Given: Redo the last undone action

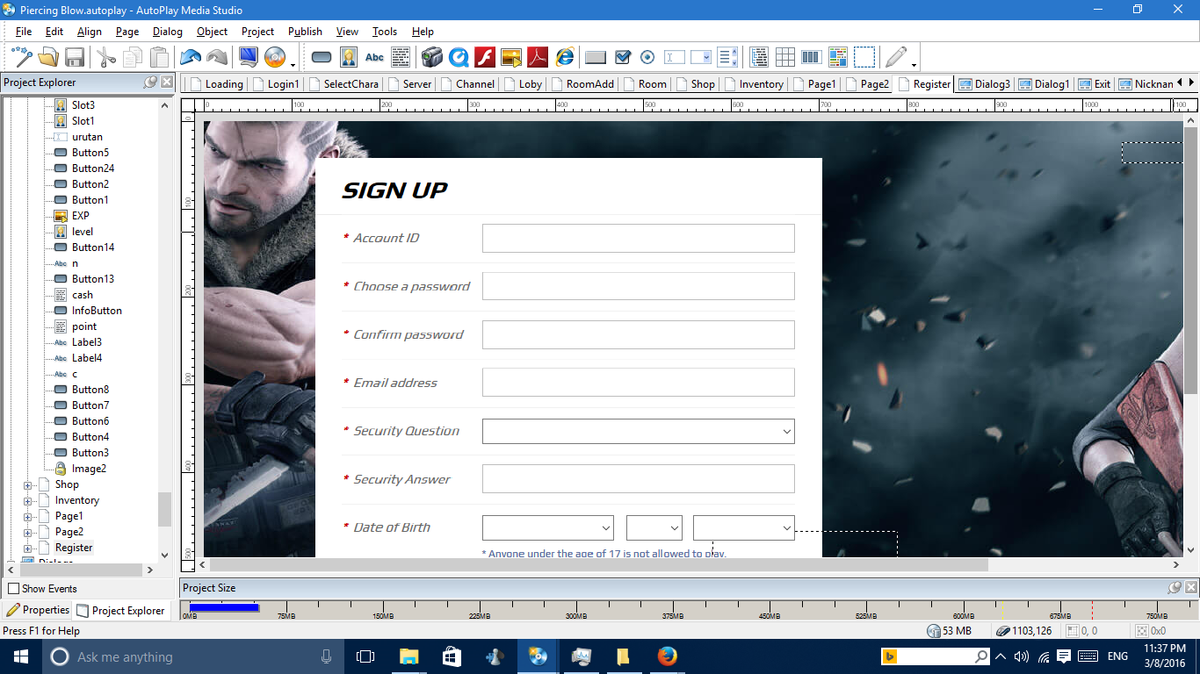Looking at the screenshot, I should [217, 58].
